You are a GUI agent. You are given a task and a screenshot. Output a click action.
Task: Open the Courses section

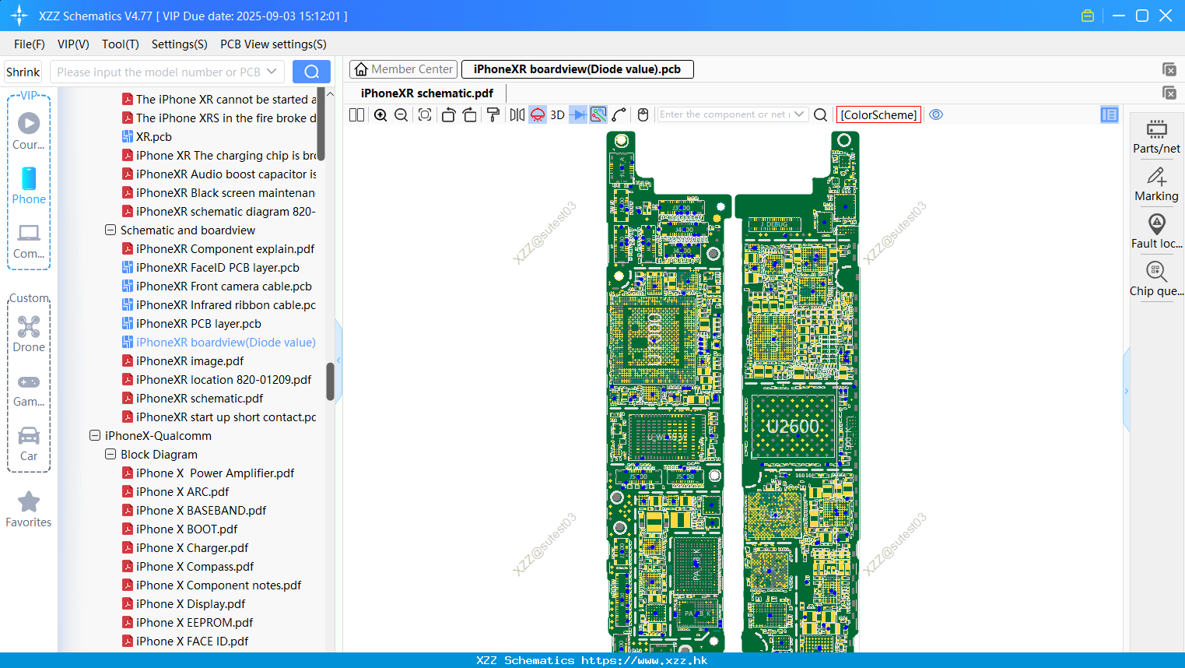click(29, 132)
